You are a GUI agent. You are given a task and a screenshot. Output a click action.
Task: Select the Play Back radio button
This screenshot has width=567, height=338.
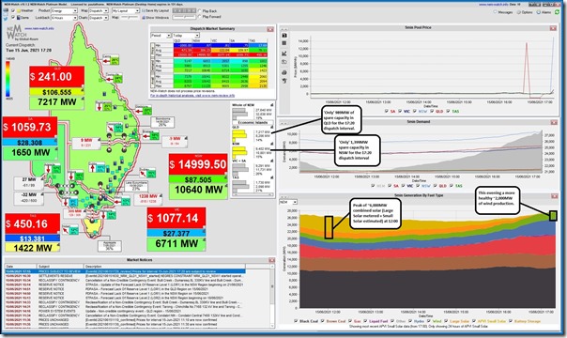[x=200, y=11]
